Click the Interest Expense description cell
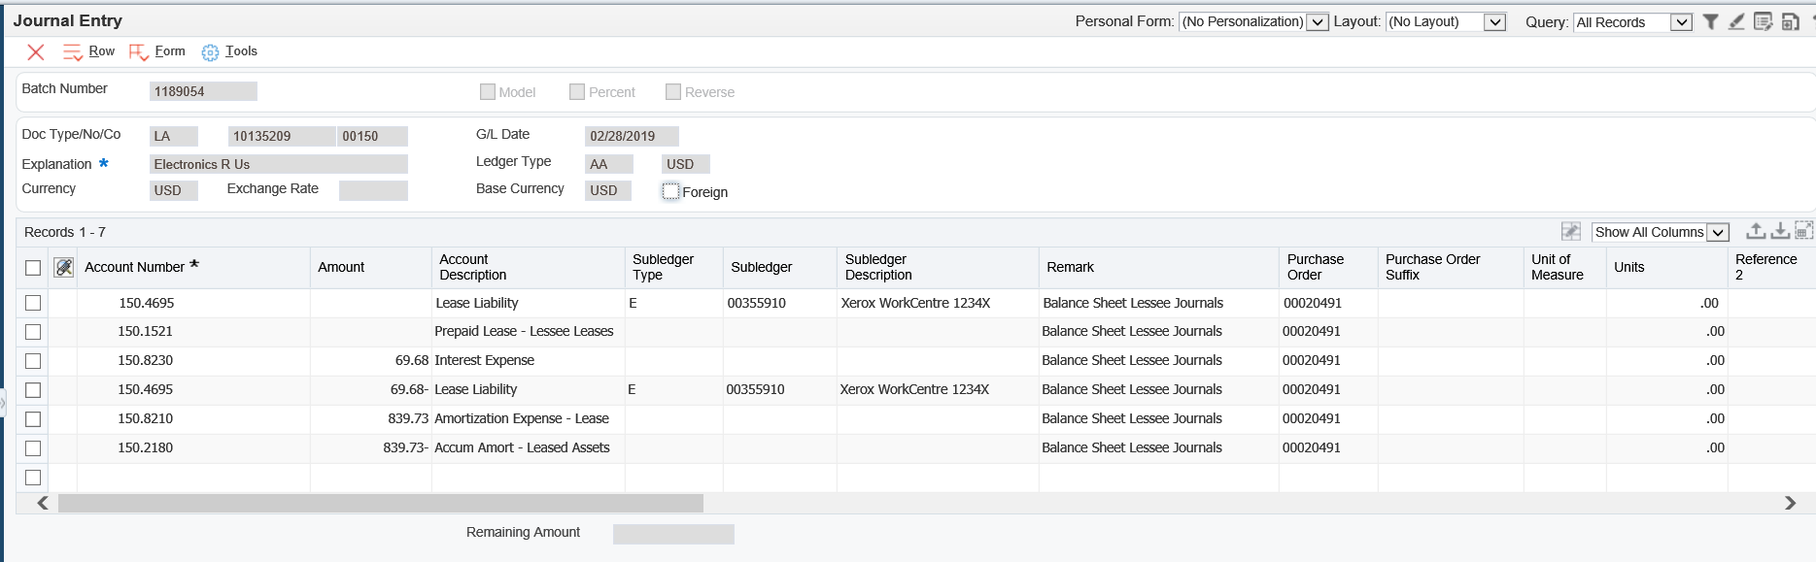Viewport: 1816px width, 562px height. [529, 360]
